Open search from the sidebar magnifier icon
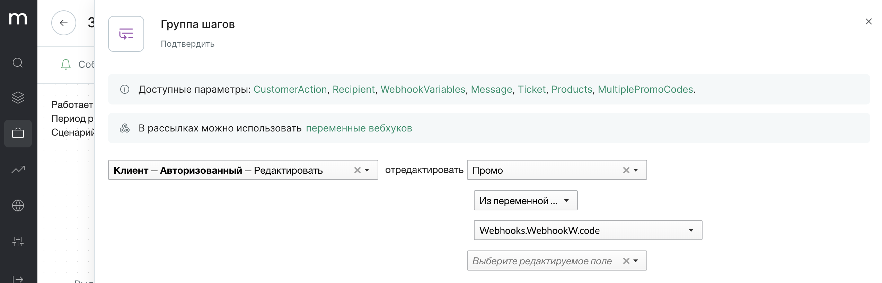Image resolution: width=882 pixels, height=283 pixels. (x=18, y=63)
